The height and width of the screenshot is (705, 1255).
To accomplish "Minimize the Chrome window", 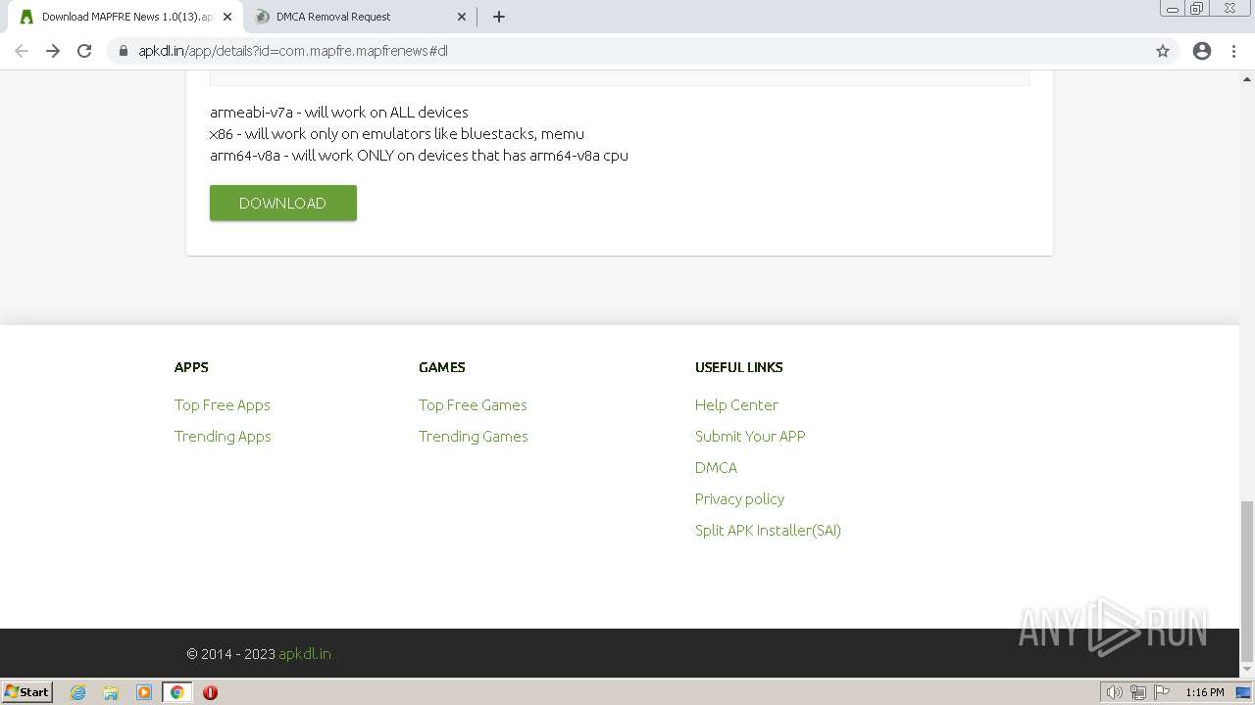I will click(x=1173, y=9).
